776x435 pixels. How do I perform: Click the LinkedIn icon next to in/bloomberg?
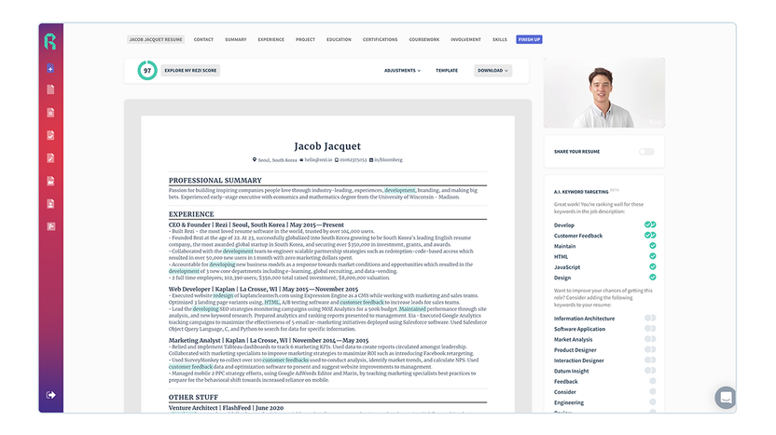371,159
